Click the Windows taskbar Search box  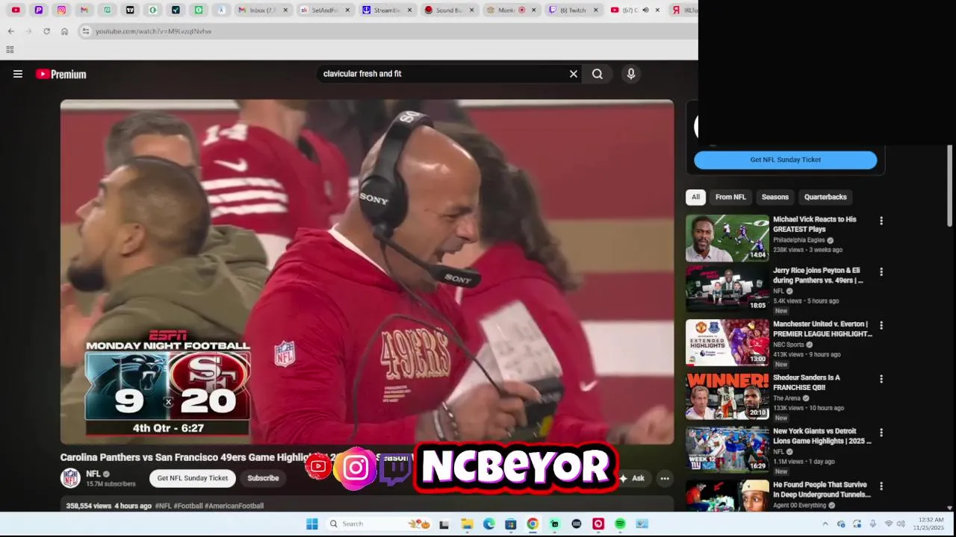379,524
